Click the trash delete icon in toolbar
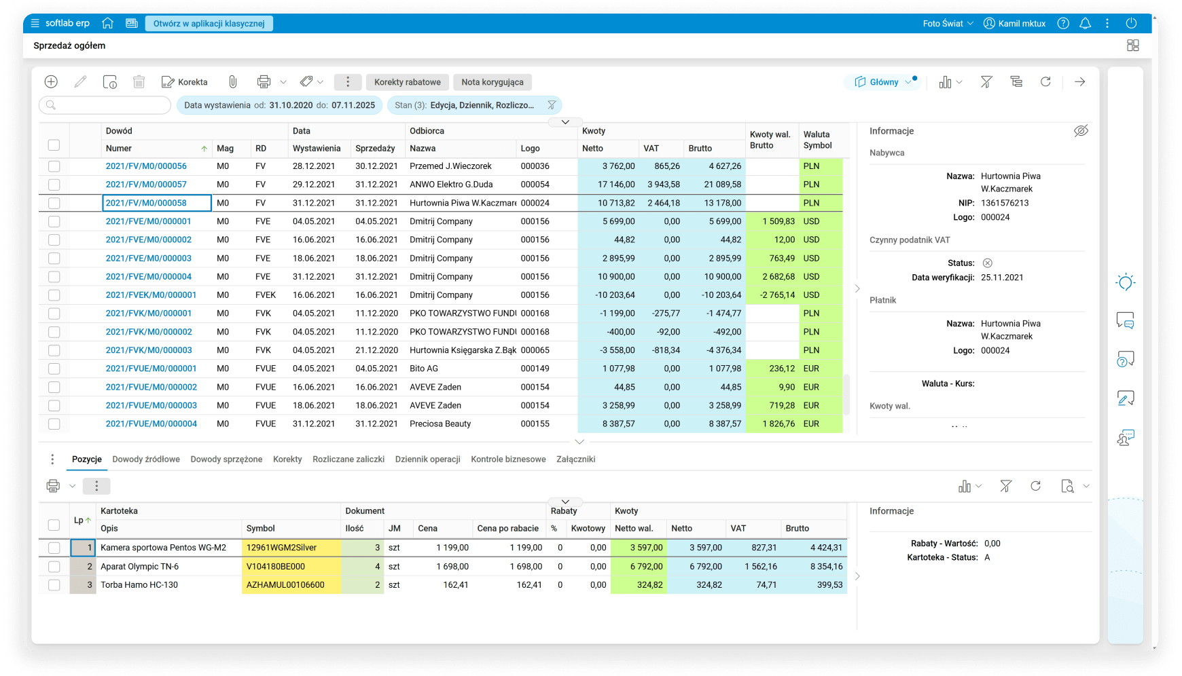1182x676 pixels. pyautogui.click(x=139, y=82)
